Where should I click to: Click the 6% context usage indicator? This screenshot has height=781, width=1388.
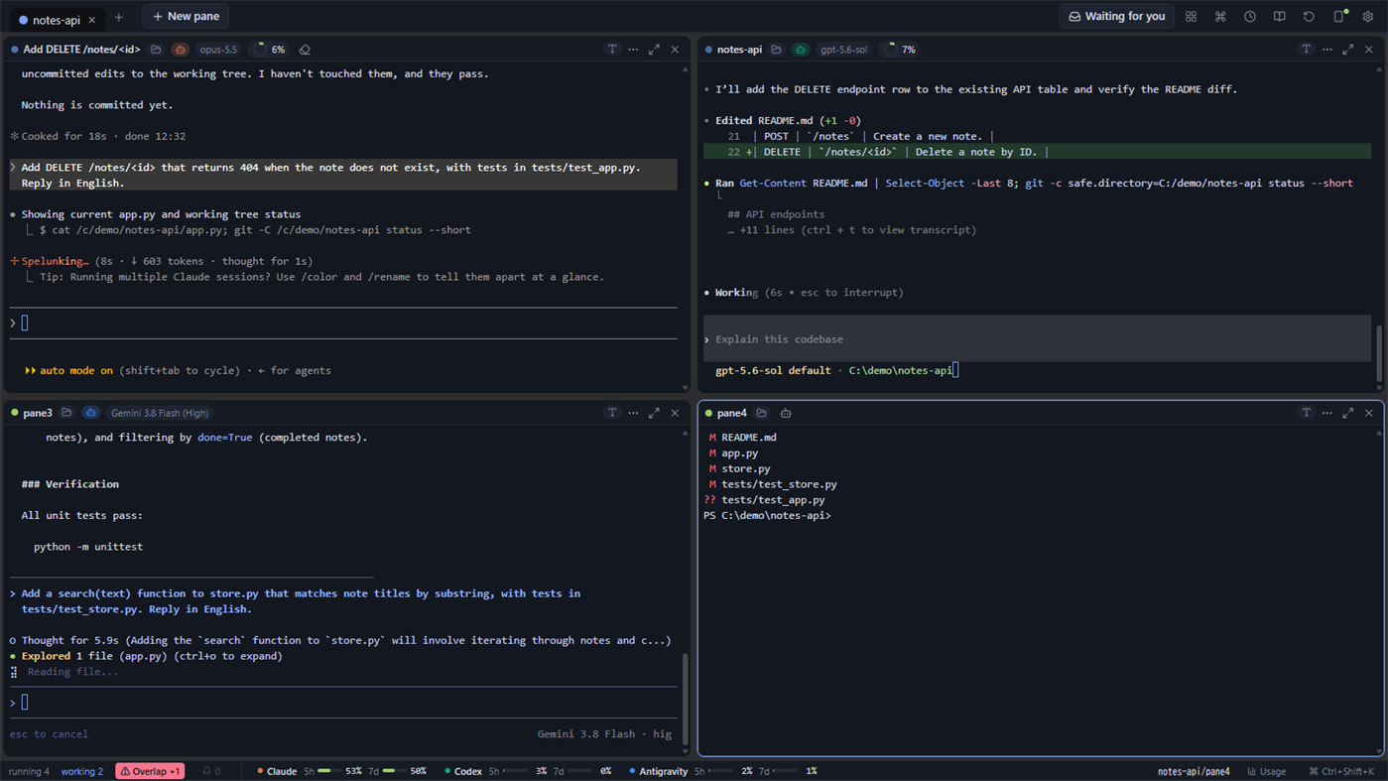270,50
